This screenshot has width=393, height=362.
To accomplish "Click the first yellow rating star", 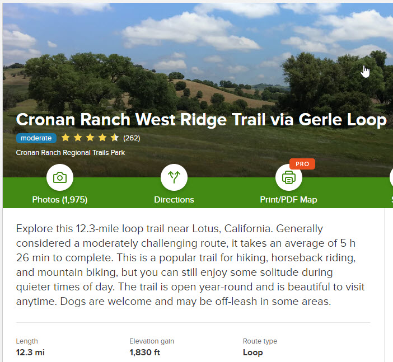I will (65, 138).
